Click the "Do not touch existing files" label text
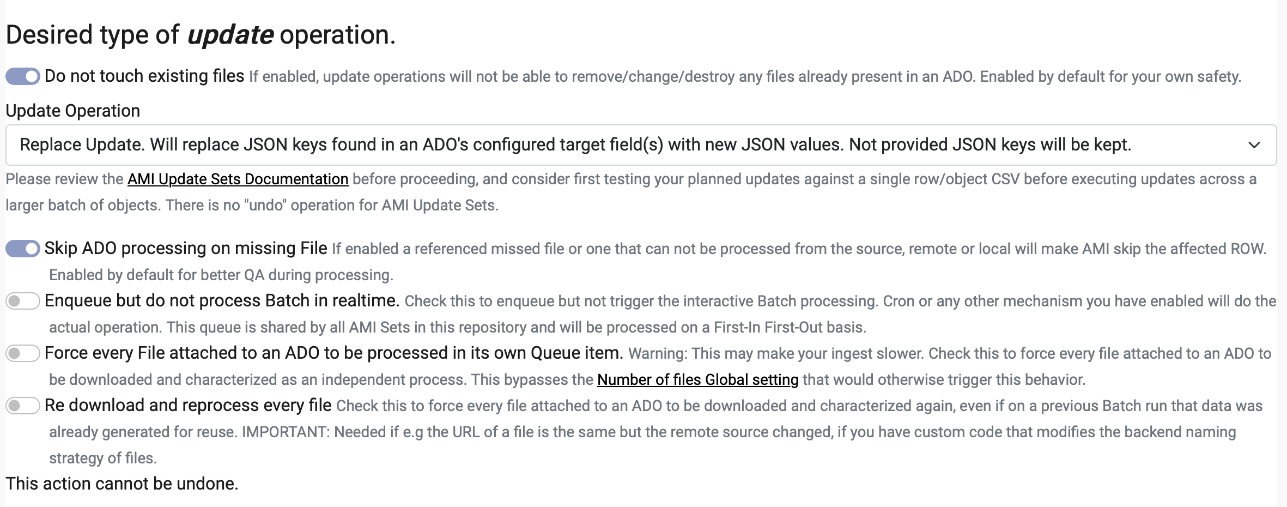This screenshot has width=1287, height=507. tap(144, 76)
